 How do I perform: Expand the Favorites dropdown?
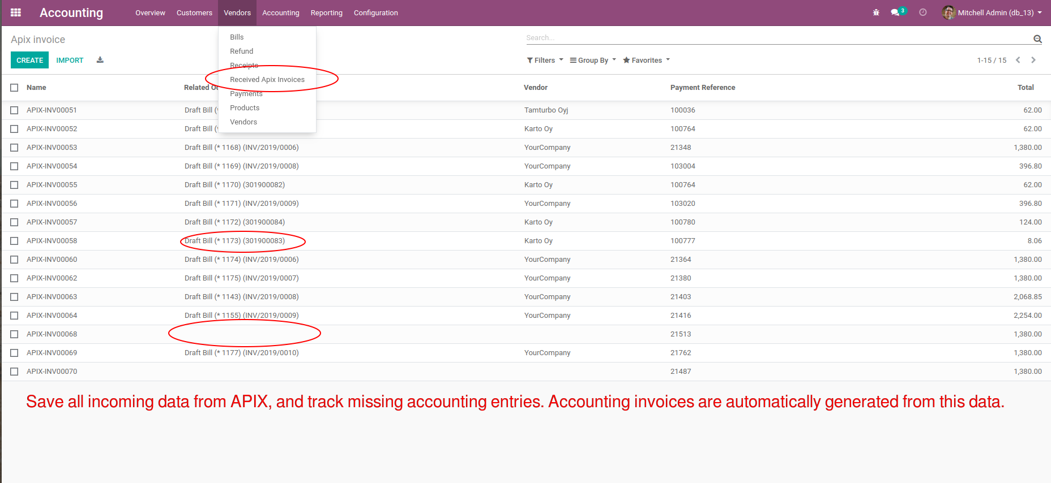click(x=646, y=61)
